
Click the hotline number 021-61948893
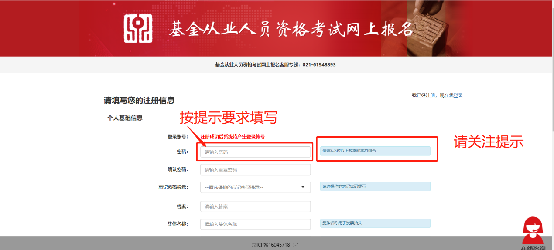point(318,64)
